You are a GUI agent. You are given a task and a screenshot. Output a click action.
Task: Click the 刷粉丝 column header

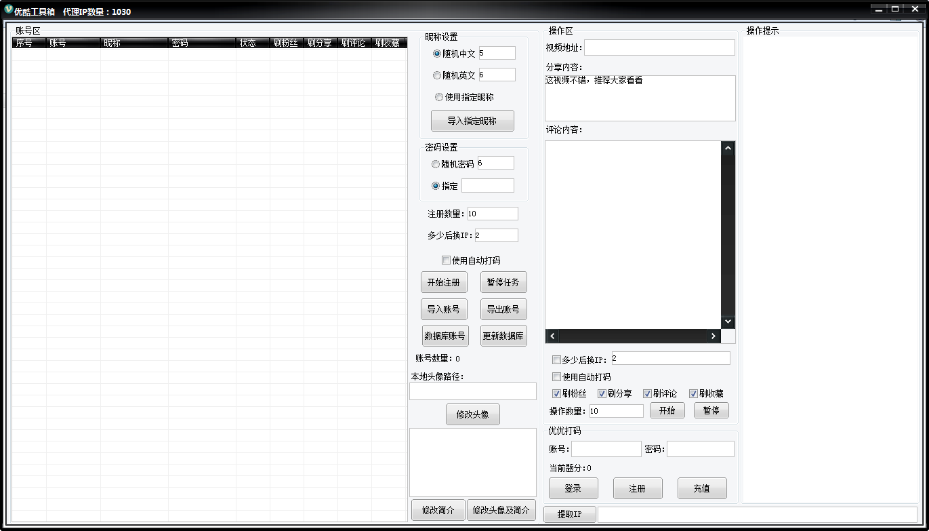point(287,43)
